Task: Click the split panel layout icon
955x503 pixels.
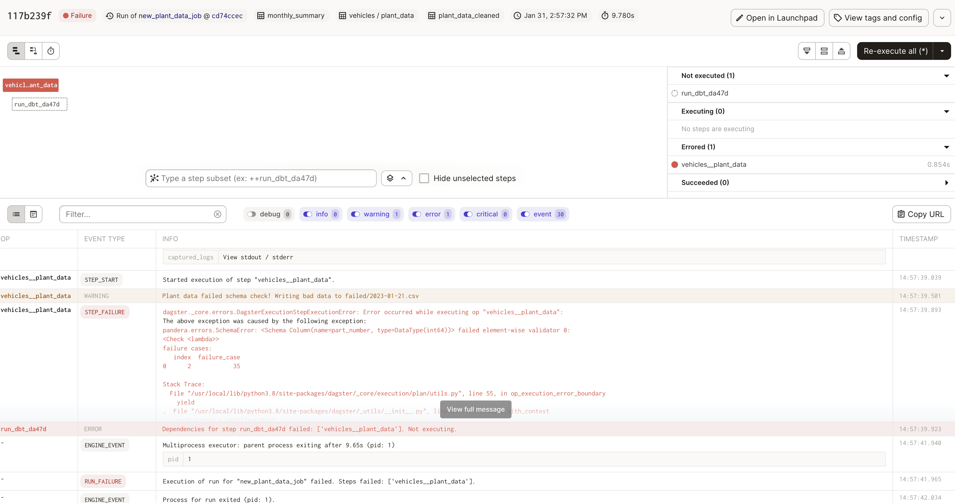Action: coord(824,51)
